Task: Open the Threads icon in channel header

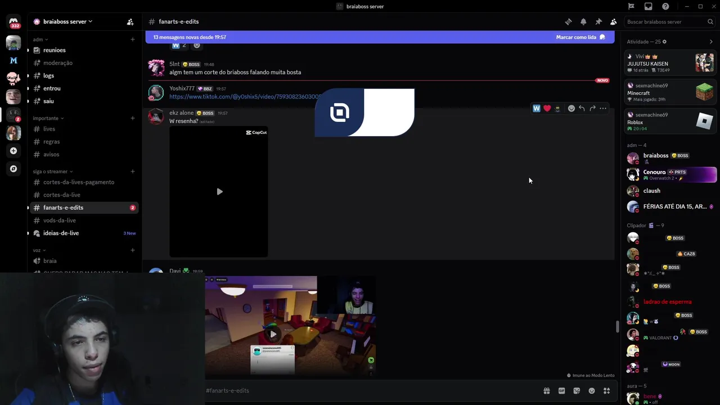Action: tap(569, 22)
